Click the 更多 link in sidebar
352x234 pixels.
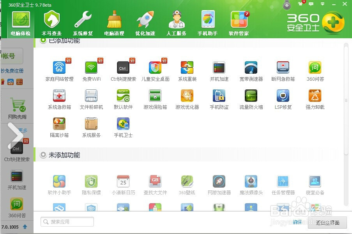(23, 130)
